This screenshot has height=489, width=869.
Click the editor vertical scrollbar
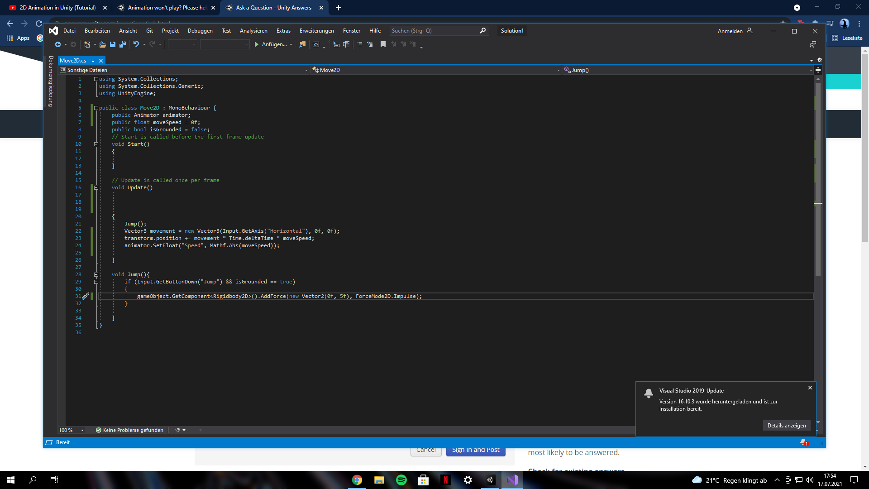pos(818,179)
